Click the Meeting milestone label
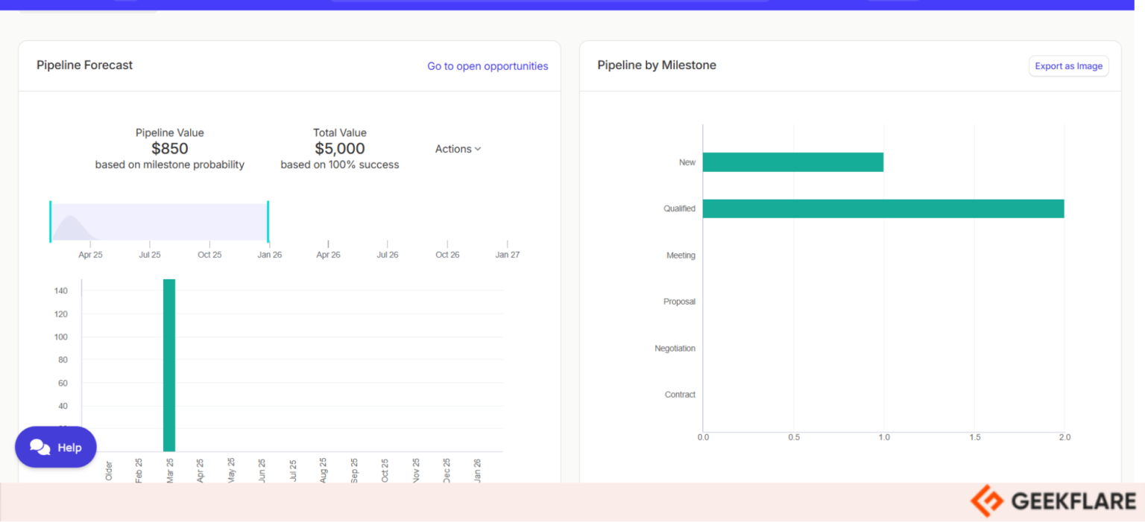The image size is (1145, 522). click(681, 255)
